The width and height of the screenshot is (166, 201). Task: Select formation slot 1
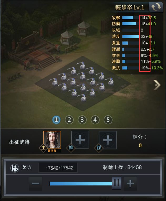(x=56, y=120)
